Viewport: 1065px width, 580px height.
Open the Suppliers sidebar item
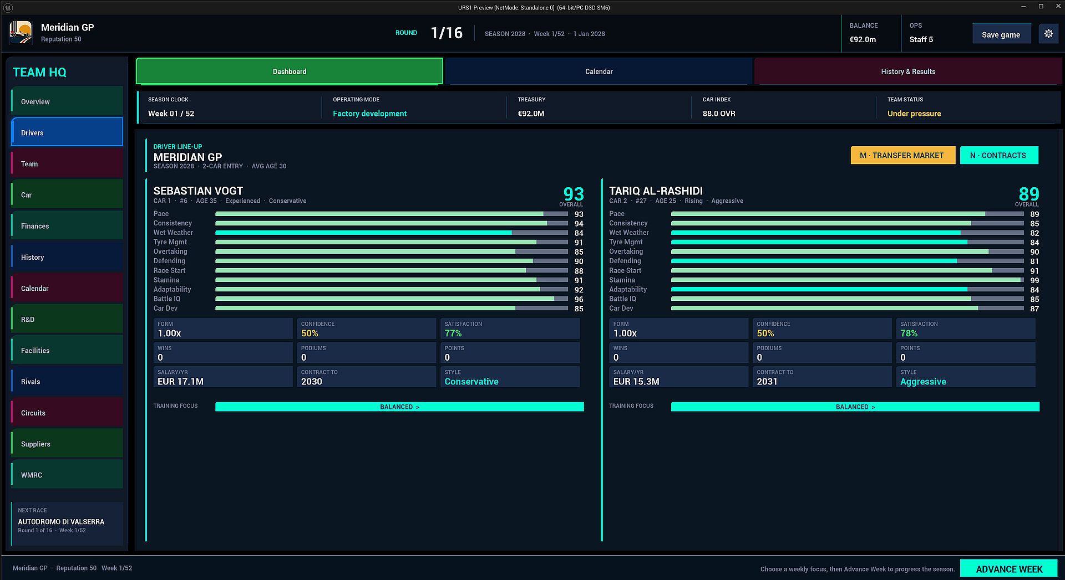[x=67, y=444]
